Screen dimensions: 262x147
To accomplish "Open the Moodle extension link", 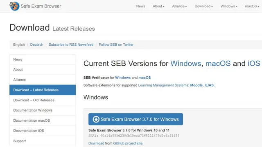I will point(196,85).
